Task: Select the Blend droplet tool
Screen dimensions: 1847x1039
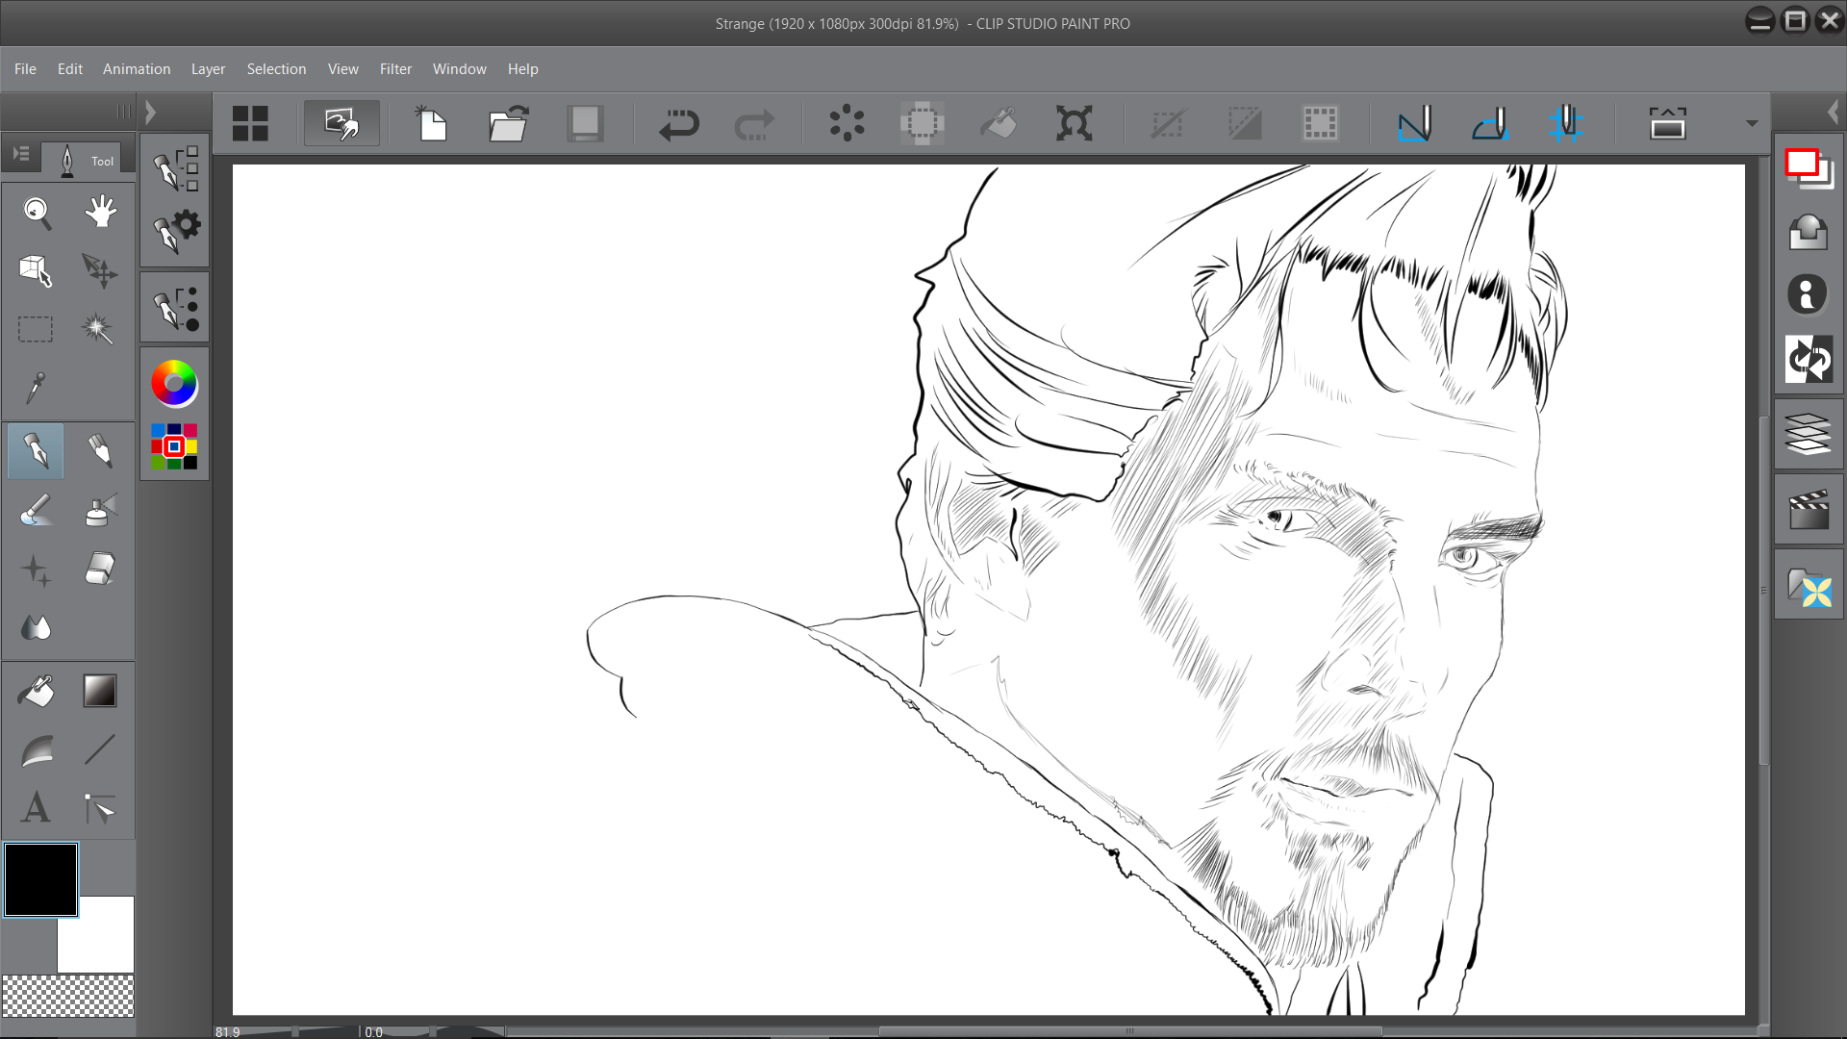Action: pos(37,628)
